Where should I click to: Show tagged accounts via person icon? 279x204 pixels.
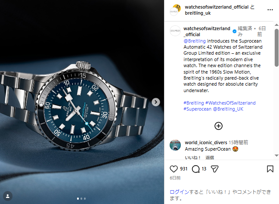click(8, 196)
